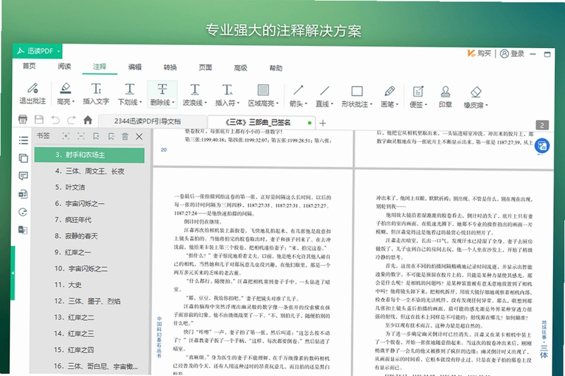Select the 直线 line tool

pyautogui.click(x=324, y=97)
